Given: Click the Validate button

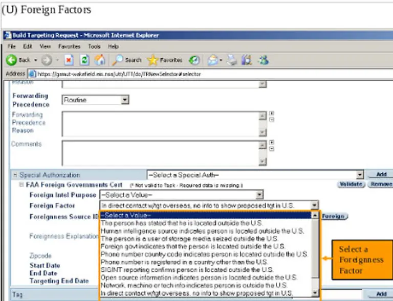Looking at the screenshot, I should 351,184.
